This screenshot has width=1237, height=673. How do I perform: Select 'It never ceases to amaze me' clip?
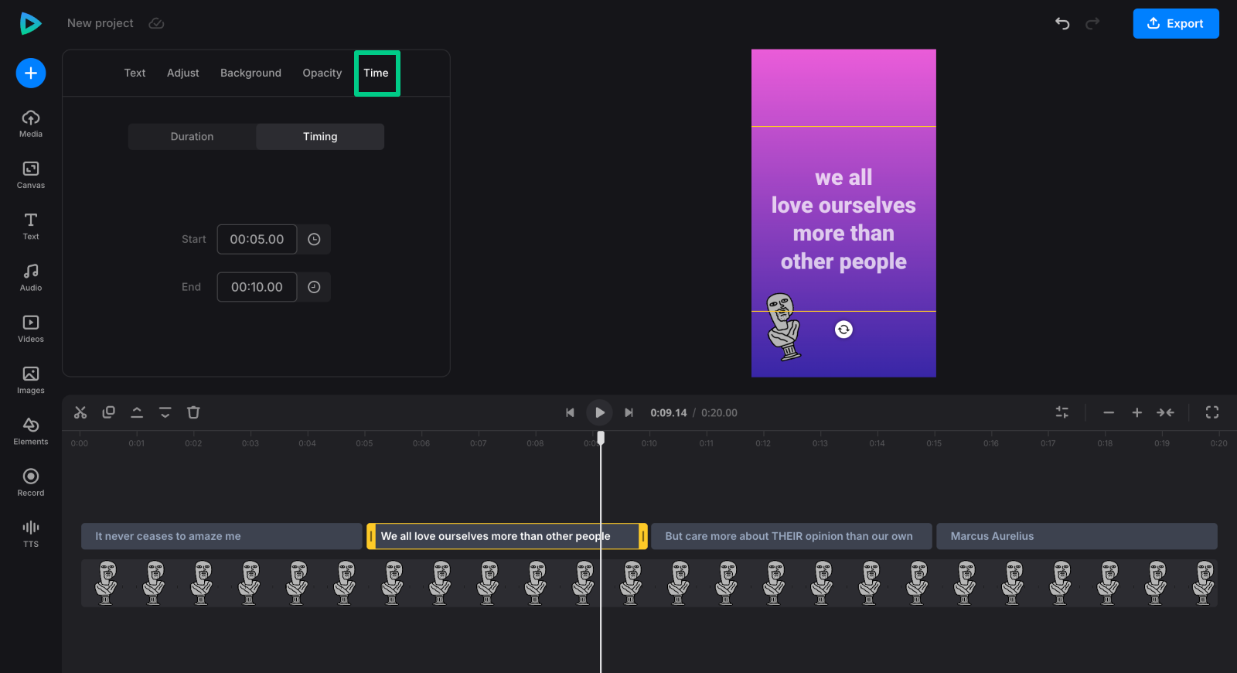[x=222, y=536]
